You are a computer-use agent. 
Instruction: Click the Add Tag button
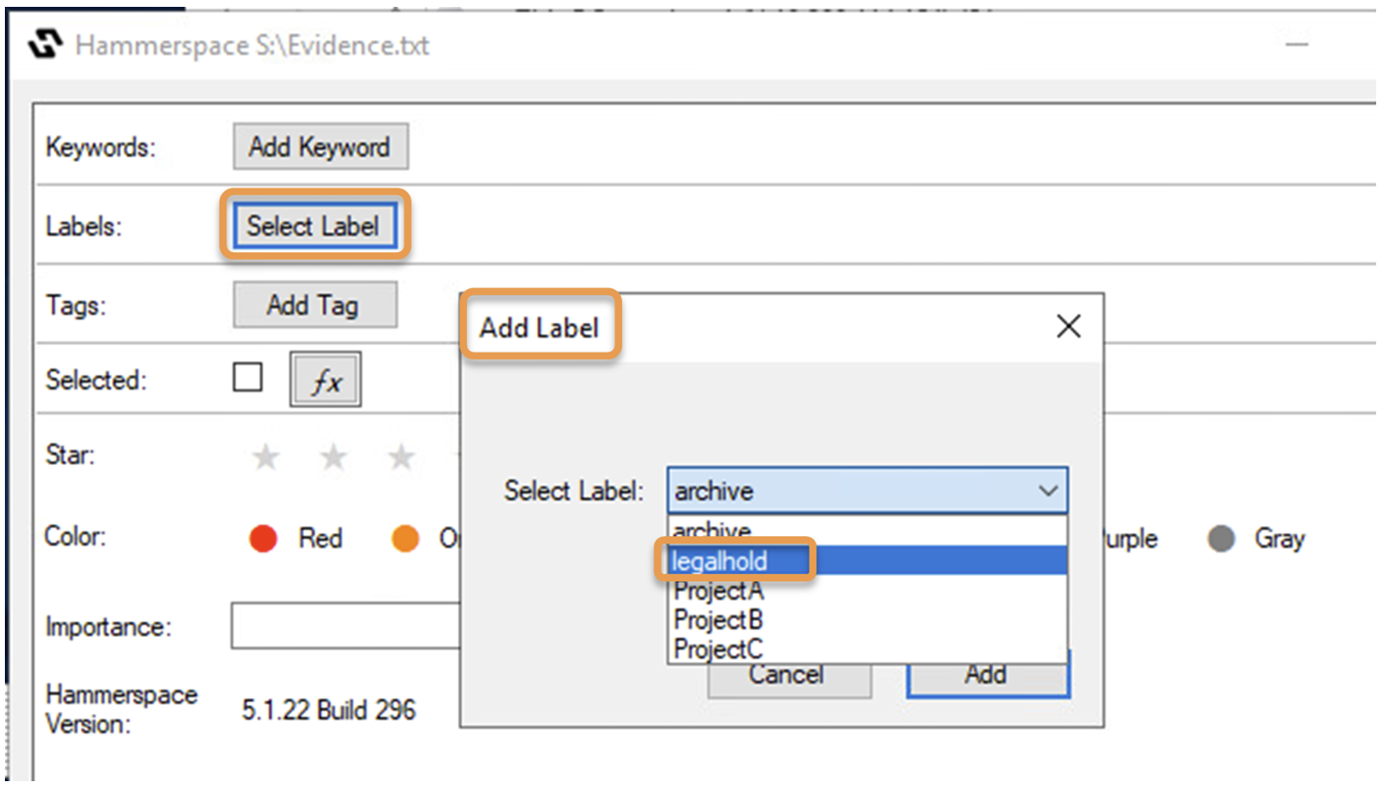click(315, 305)
